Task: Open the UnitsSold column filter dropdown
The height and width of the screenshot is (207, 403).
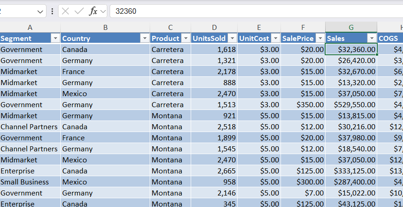Action: pos(232,39)
